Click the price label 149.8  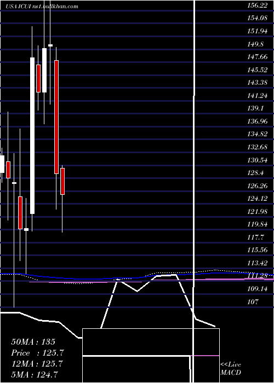[x=255, y=44]
